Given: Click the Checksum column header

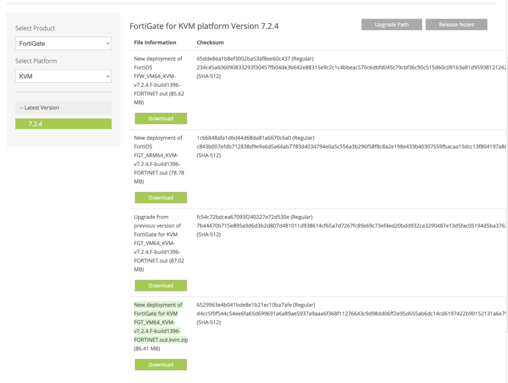Looking at the screenshot, I should point(210,42).
